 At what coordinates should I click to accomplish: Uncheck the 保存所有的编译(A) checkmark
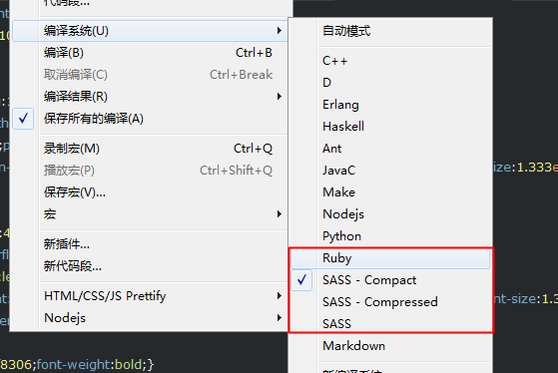click(x=24, y=119)
